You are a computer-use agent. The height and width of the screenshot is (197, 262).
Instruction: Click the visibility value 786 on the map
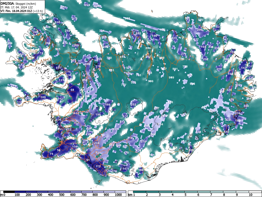(x=163, y=30)
